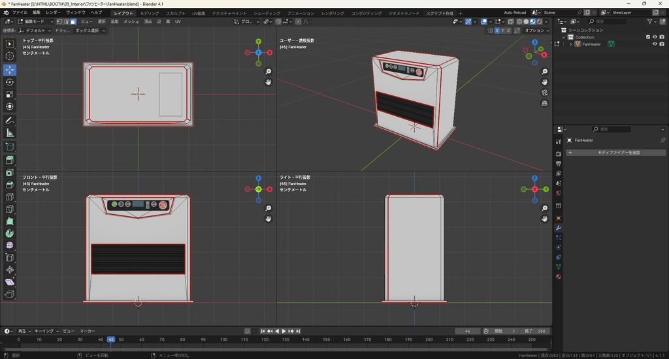Click the zoom magnifier in top viewport
The height and width of the screenshot is (359, 669).
coord(269,72)
